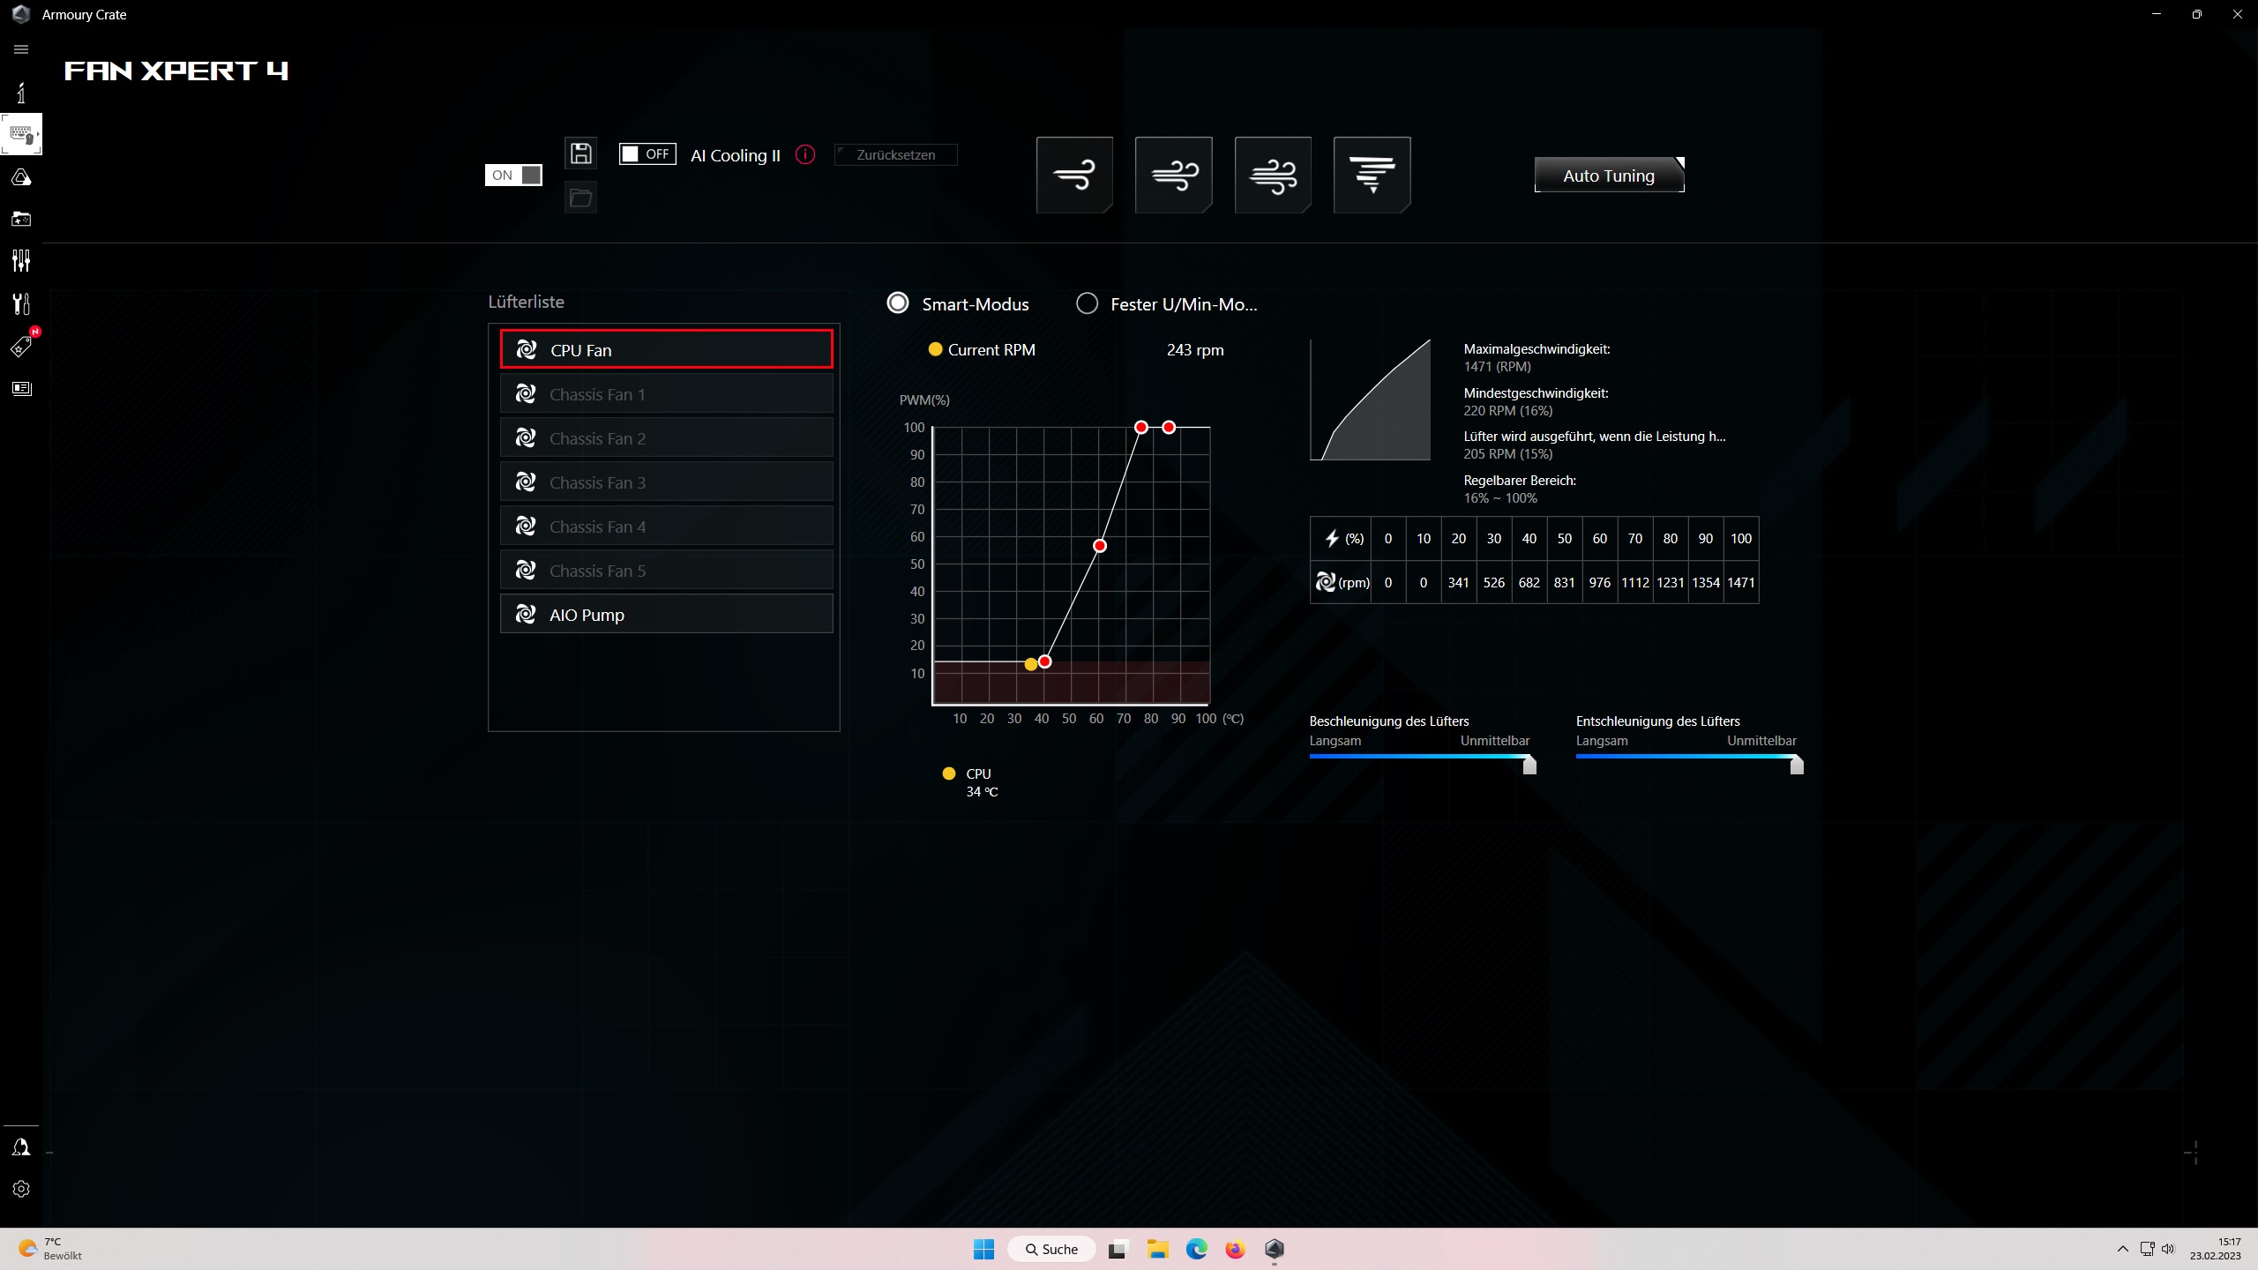This screenshot has height=1270, width=2258.
Task: Select the Smart-Modus radio button
Action: 898,303
